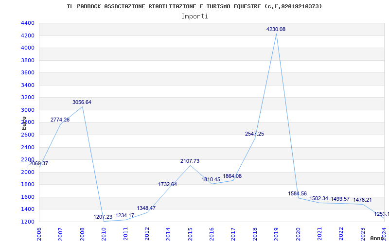
Task: Click the 2774.26 value label
Action: click(x=60, y=120)
